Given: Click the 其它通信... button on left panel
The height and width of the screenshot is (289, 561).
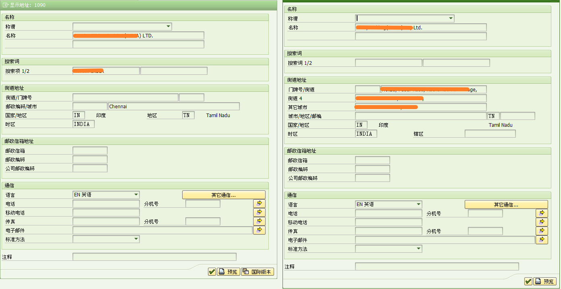Looking at the screenshot, I should tap(224, 194).
